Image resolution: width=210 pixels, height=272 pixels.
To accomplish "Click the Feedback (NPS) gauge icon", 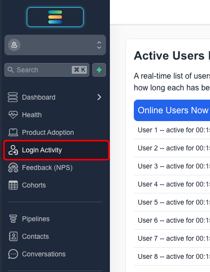I will 13,167.
